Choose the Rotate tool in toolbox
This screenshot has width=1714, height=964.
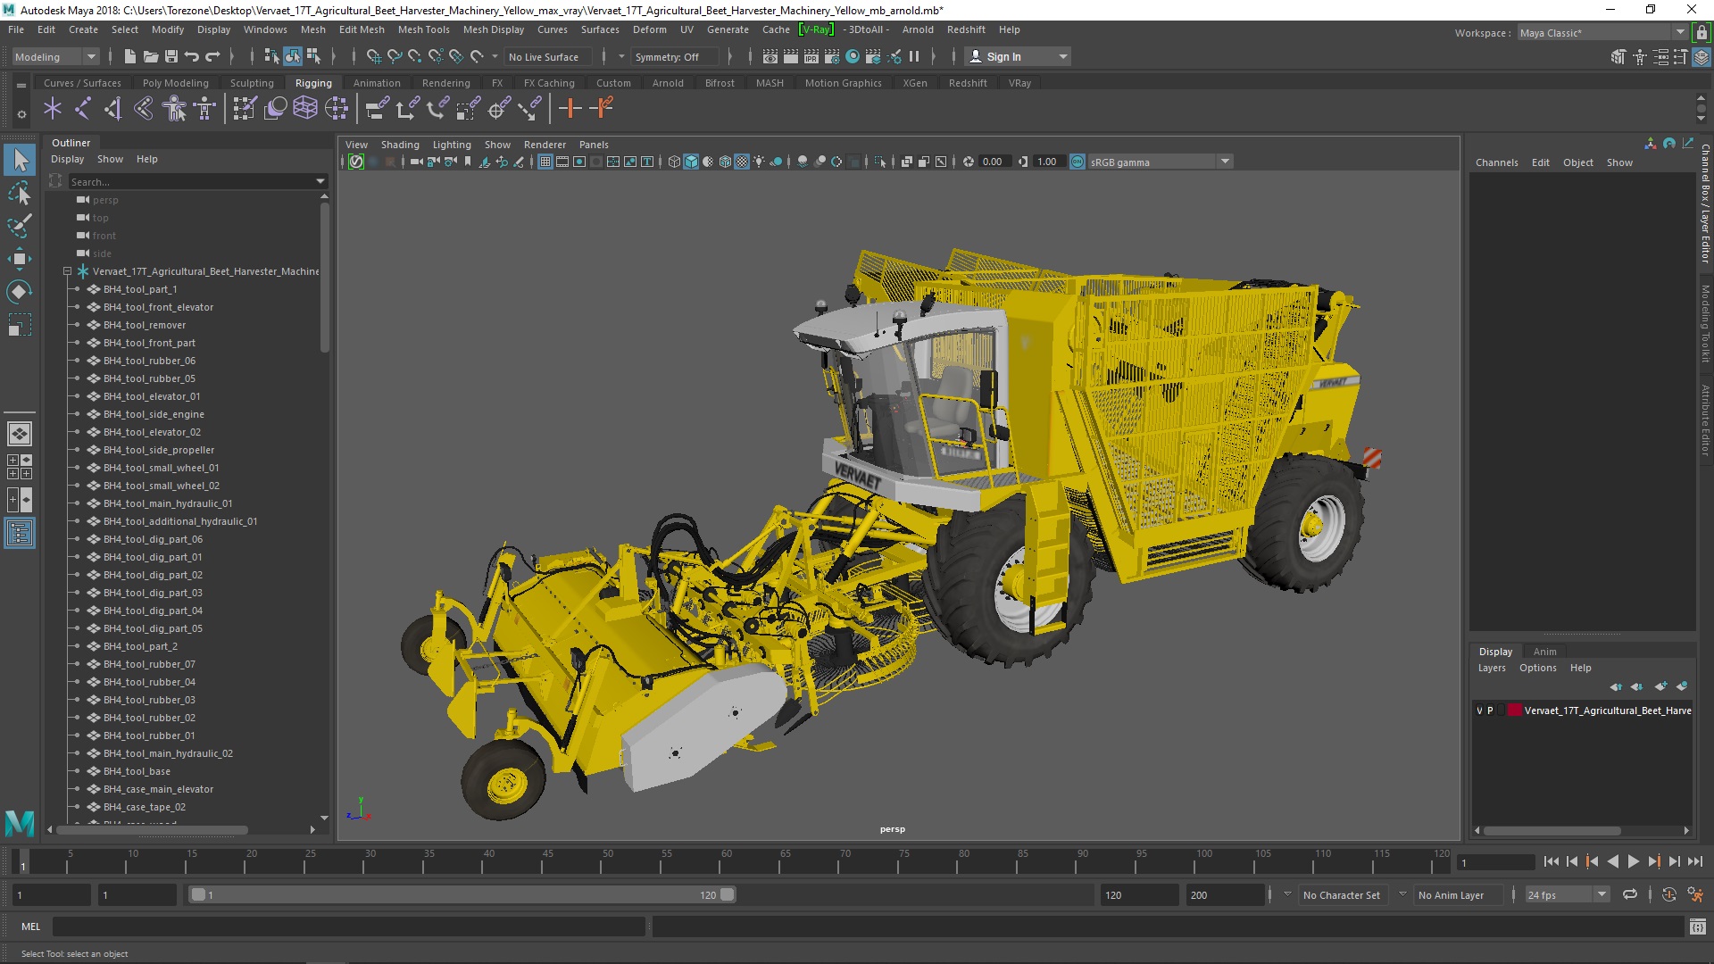(x=20, y=292)
